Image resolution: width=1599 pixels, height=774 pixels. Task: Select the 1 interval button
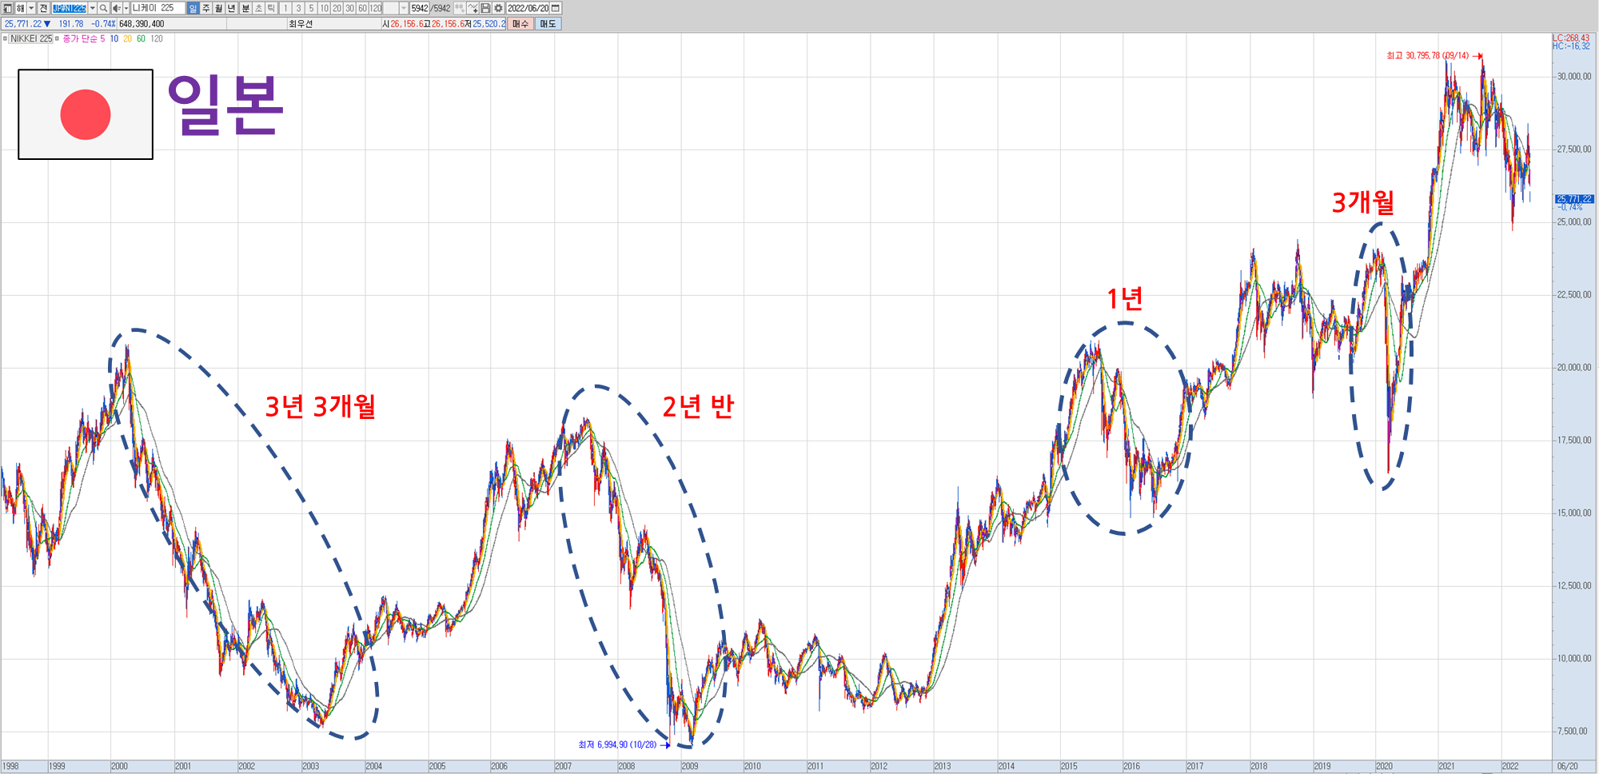[x=285, y=8]
